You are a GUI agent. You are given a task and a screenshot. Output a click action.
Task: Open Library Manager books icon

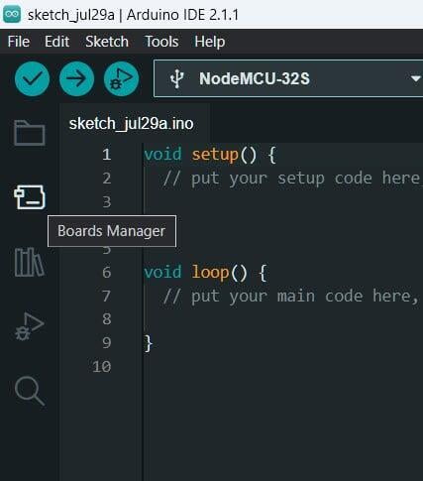click(30, 262)
